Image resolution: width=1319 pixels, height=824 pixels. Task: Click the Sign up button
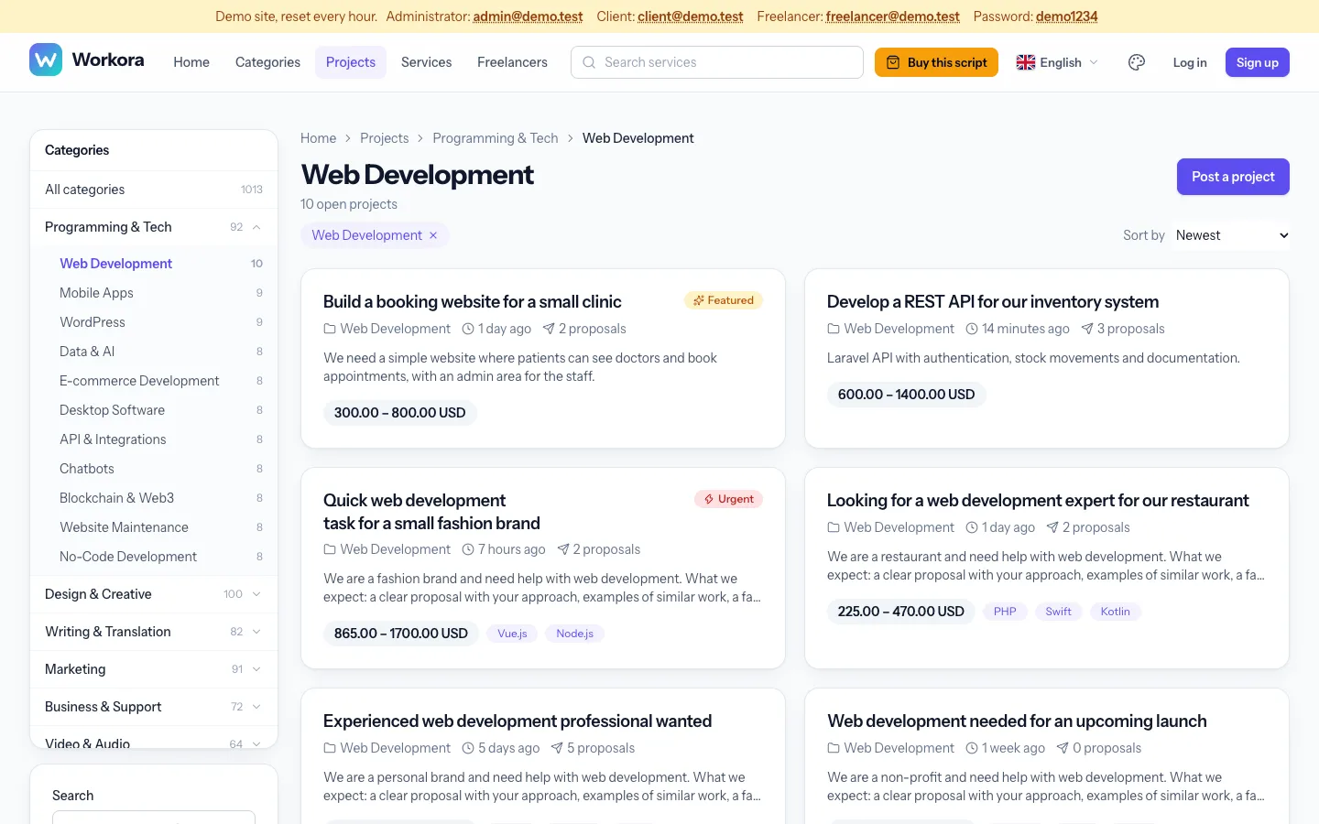click(1258, 62)
